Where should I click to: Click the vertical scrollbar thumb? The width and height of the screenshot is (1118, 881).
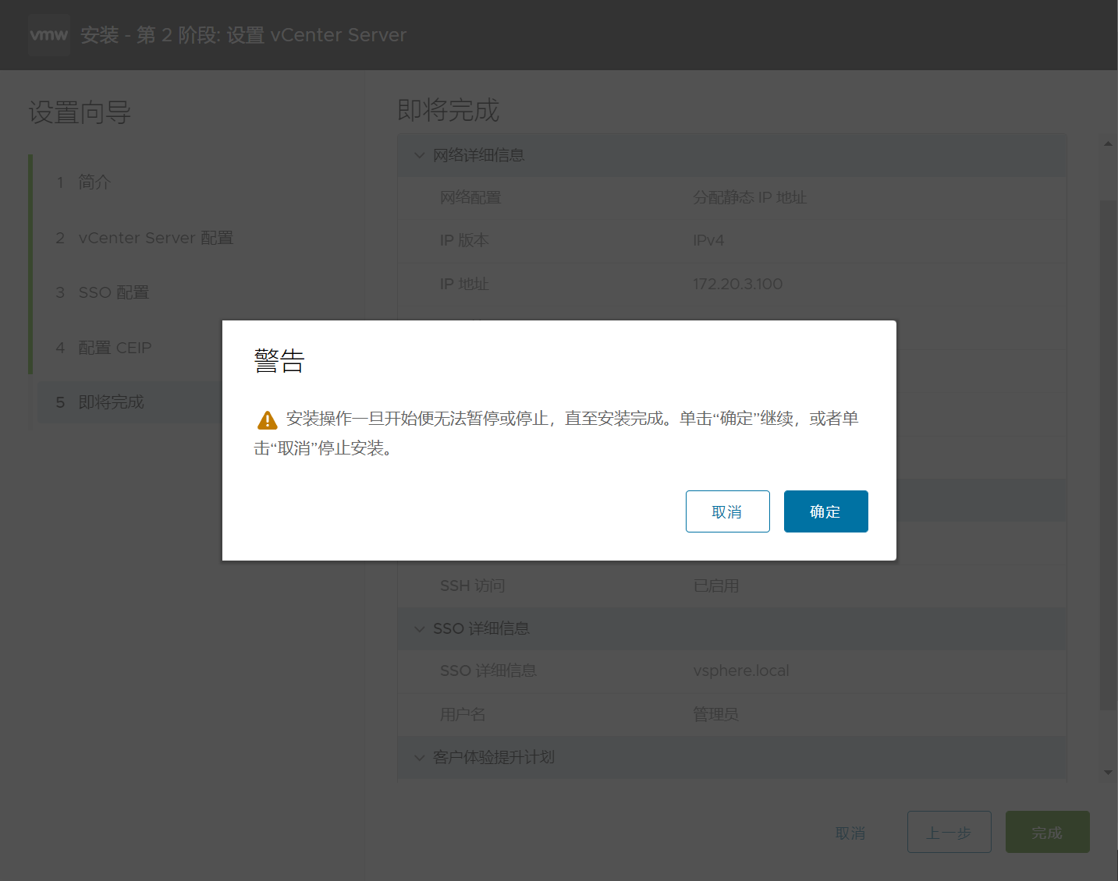(1108, 455)
